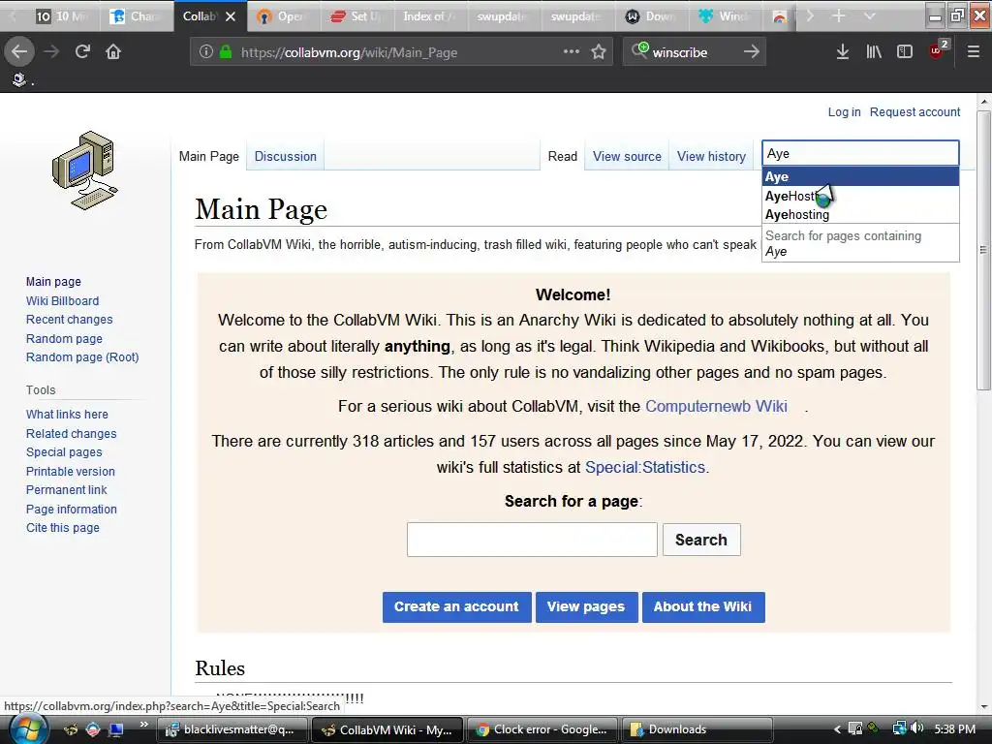Open the Firefox hamburger menu
Viewport: 992px width, 744px height.
point(974,52)
